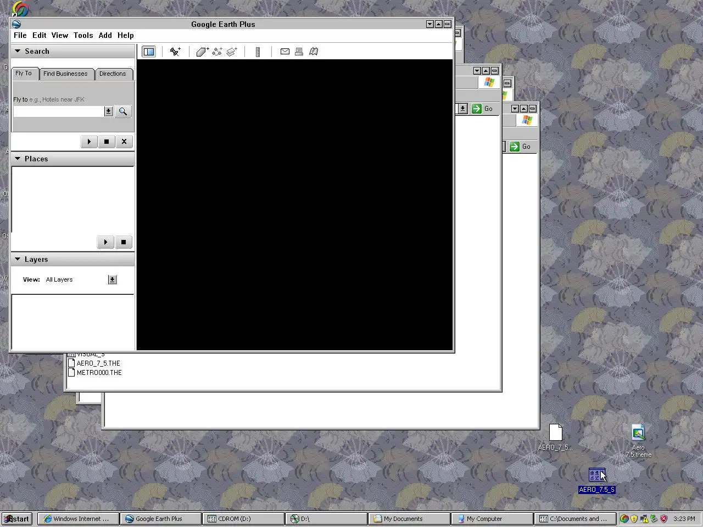Switch to D:\ taskbar button

(x=327, y=519)
